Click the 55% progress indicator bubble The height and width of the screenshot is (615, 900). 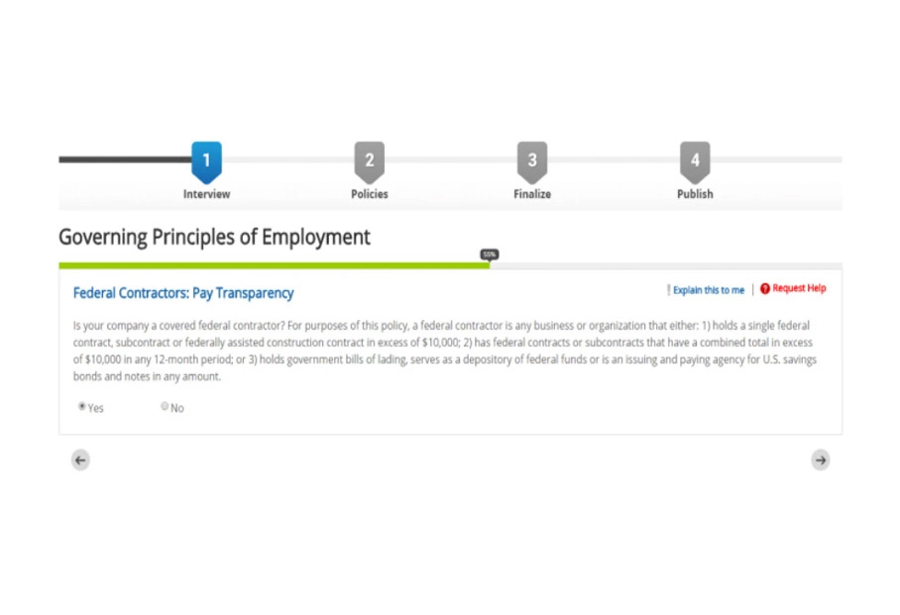click(488, 255)
